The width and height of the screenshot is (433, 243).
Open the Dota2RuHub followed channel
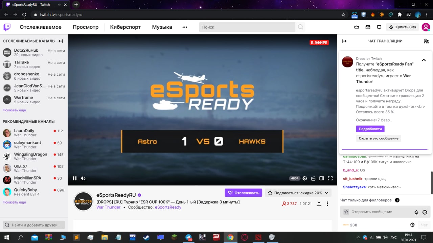[x=34, y=52]
